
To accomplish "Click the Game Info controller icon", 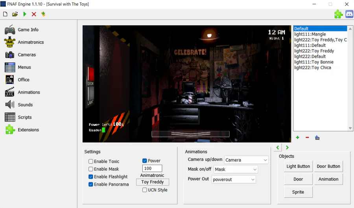I will 10,29.
